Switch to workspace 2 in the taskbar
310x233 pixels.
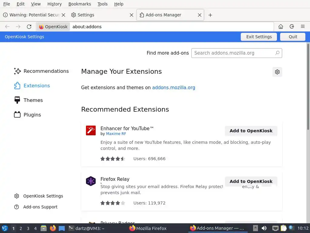[x=21, y=228]
